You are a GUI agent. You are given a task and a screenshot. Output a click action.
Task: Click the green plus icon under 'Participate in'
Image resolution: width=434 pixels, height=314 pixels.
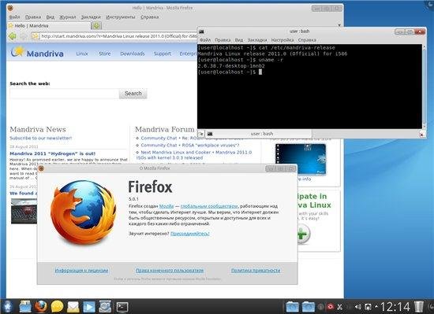(x=303, y=234)
